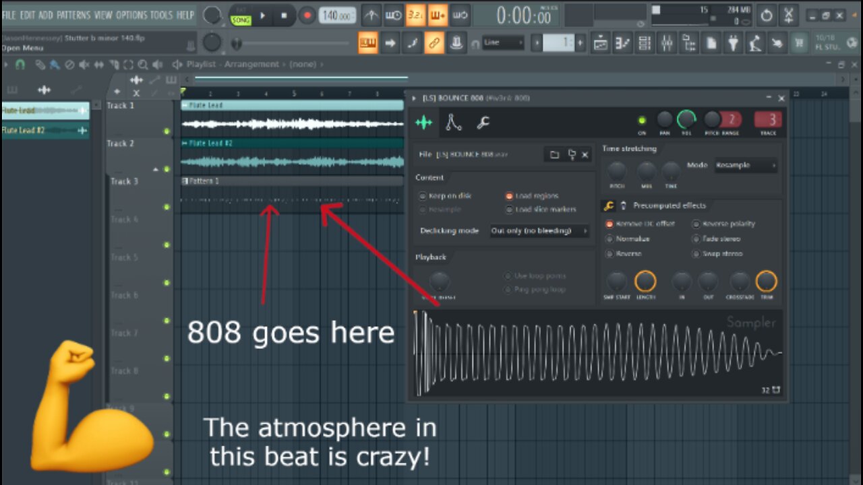Viewport: 863px width, 485px height.
Task: Click the song position slider under the title
Action: click(x=290, y=44)
